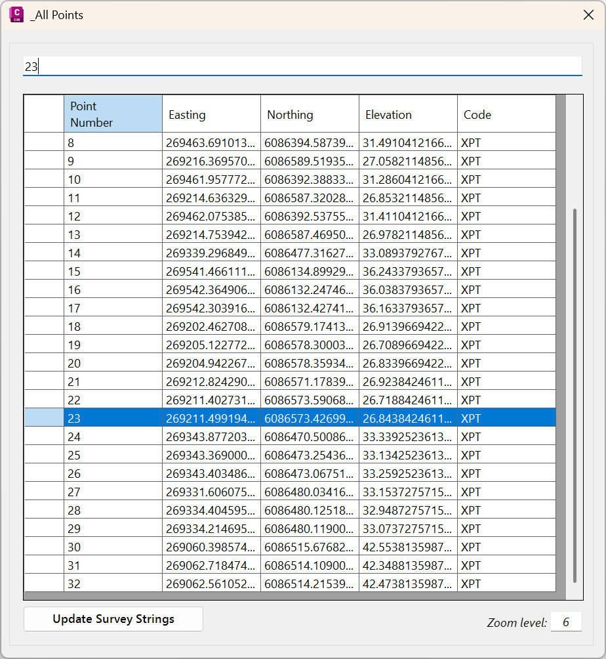Click point number 20 cell

[x=113, y=363]
